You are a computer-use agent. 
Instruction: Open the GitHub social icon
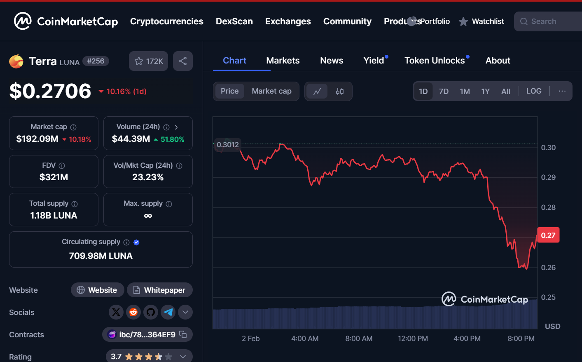point(151,312)
